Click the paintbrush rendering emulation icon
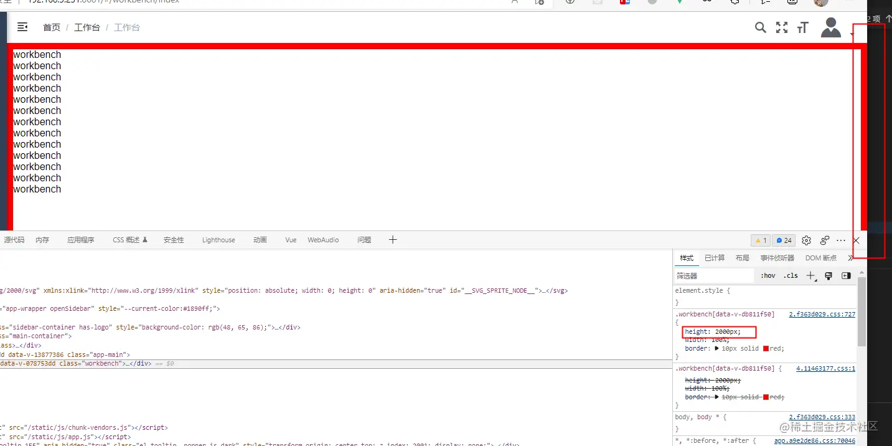Image resolution: width=892 pixels, height=446 pixels. pos(829,276)
